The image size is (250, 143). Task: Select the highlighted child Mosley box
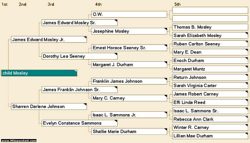(x=39, y=73)
